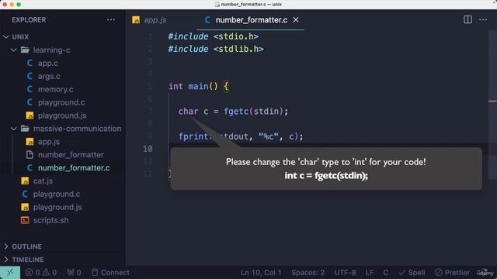Change the UTF-8 encoding
The height and width of the screenshot is (279, 497).
coord(345,272)
